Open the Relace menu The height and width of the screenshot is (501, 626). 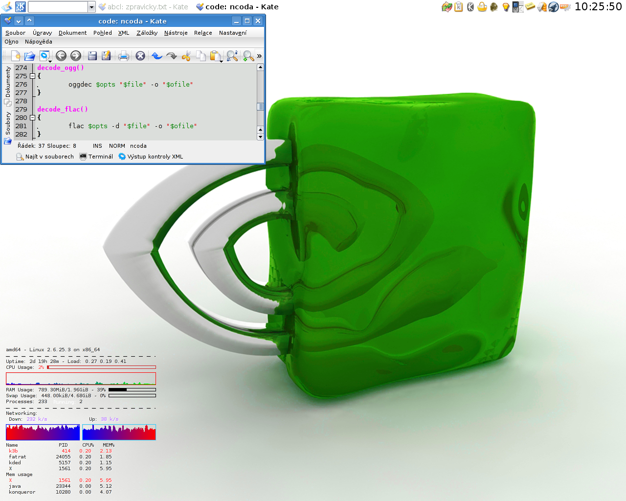coord(203,33)
